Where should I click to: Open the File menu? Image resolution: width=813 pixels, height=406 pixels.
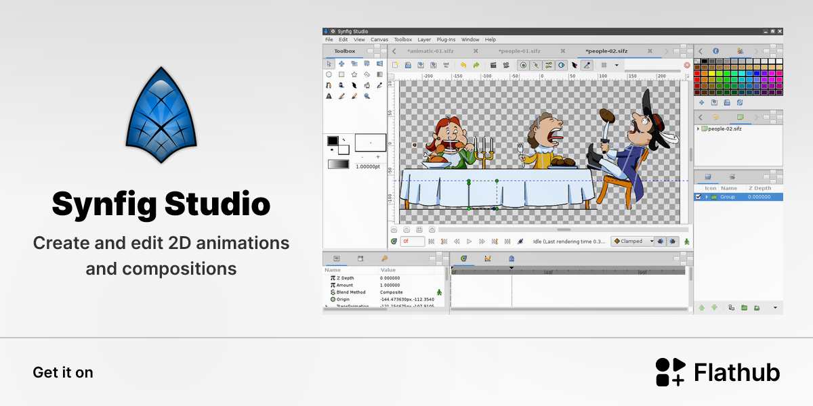(329, 39)
